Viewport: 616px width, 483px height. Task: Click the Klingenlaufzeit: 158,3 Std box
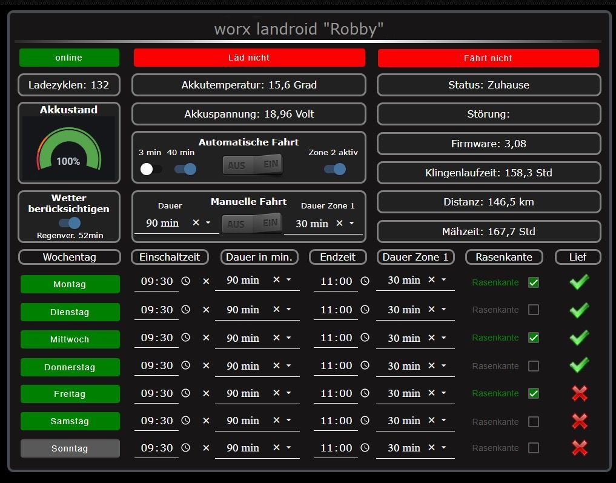point(489,173)
